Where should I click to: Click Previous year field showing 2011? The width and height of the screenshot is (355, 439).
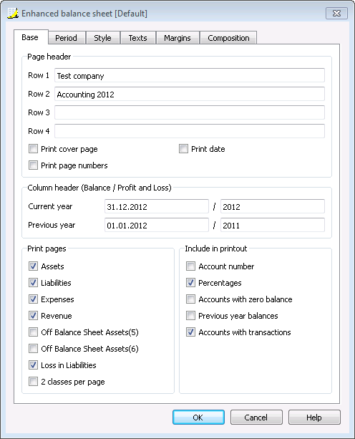tap(273, 225)
